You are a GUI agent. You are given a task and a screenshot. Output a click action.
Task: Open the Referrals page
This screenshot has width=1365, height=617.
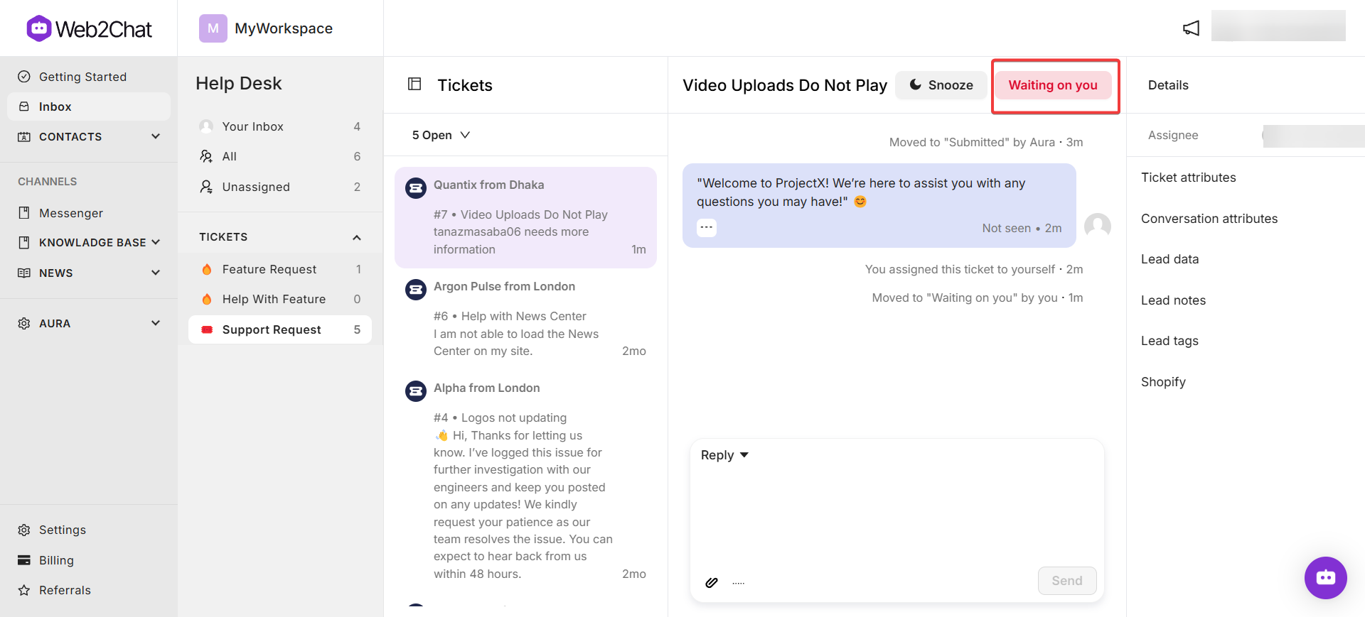point(89,590)
